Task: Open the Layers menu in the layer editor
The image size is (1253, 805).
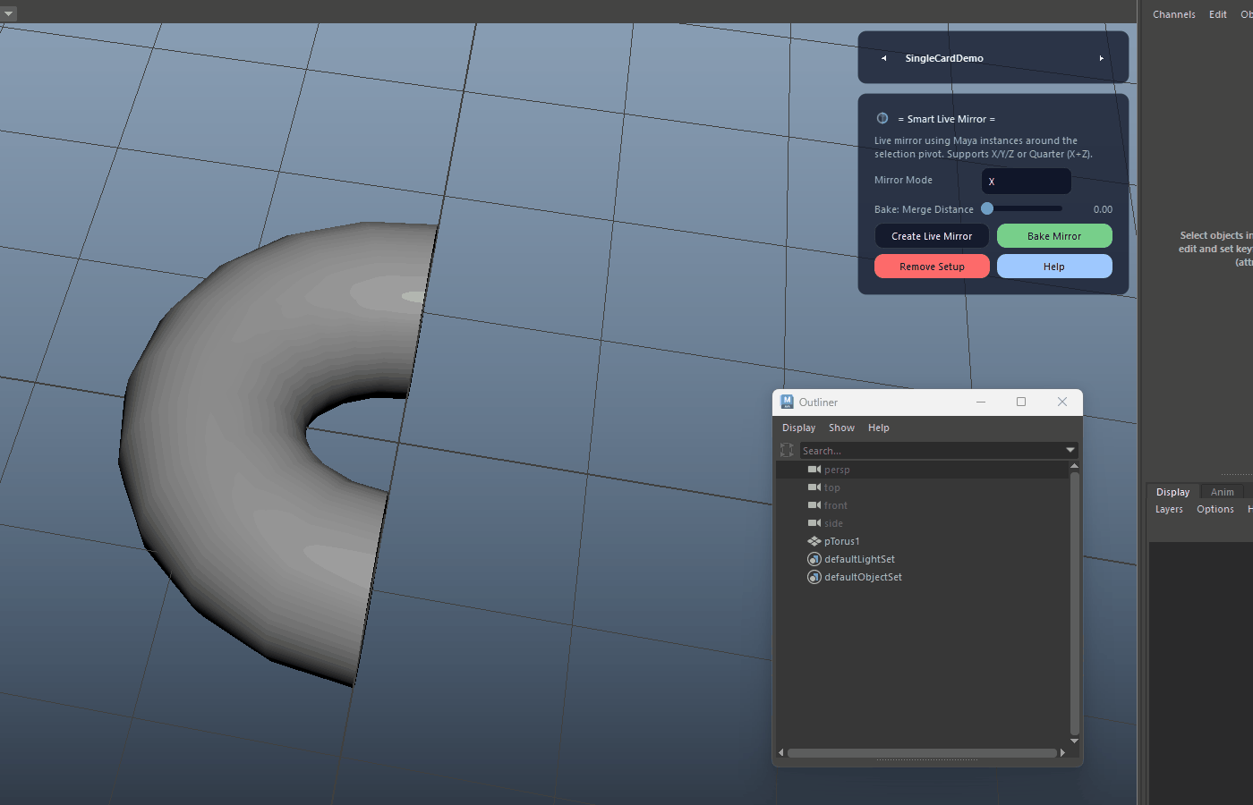Action: click(x=1169, y=509)
